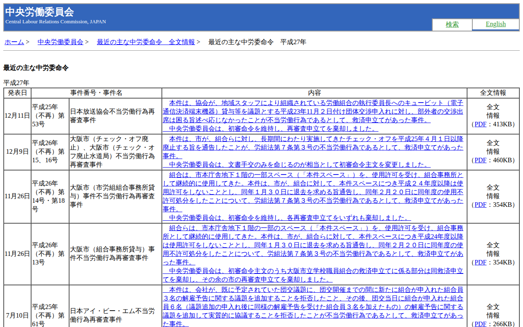Switch to the English version
The height and width of the screenshot is (327, 523).
click(x=495, y=24)
